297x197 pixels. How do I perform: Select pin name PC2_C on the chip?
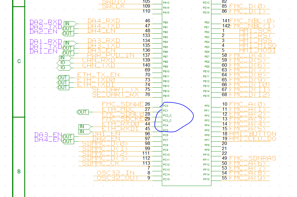click(x=167, y=116)
